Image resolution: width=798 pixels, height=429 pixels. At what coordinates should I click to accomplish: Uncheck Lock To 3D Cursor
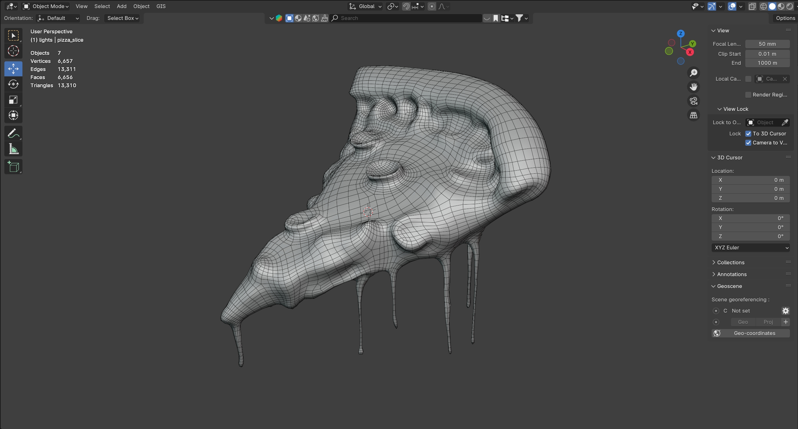click(x=748, y=134)
